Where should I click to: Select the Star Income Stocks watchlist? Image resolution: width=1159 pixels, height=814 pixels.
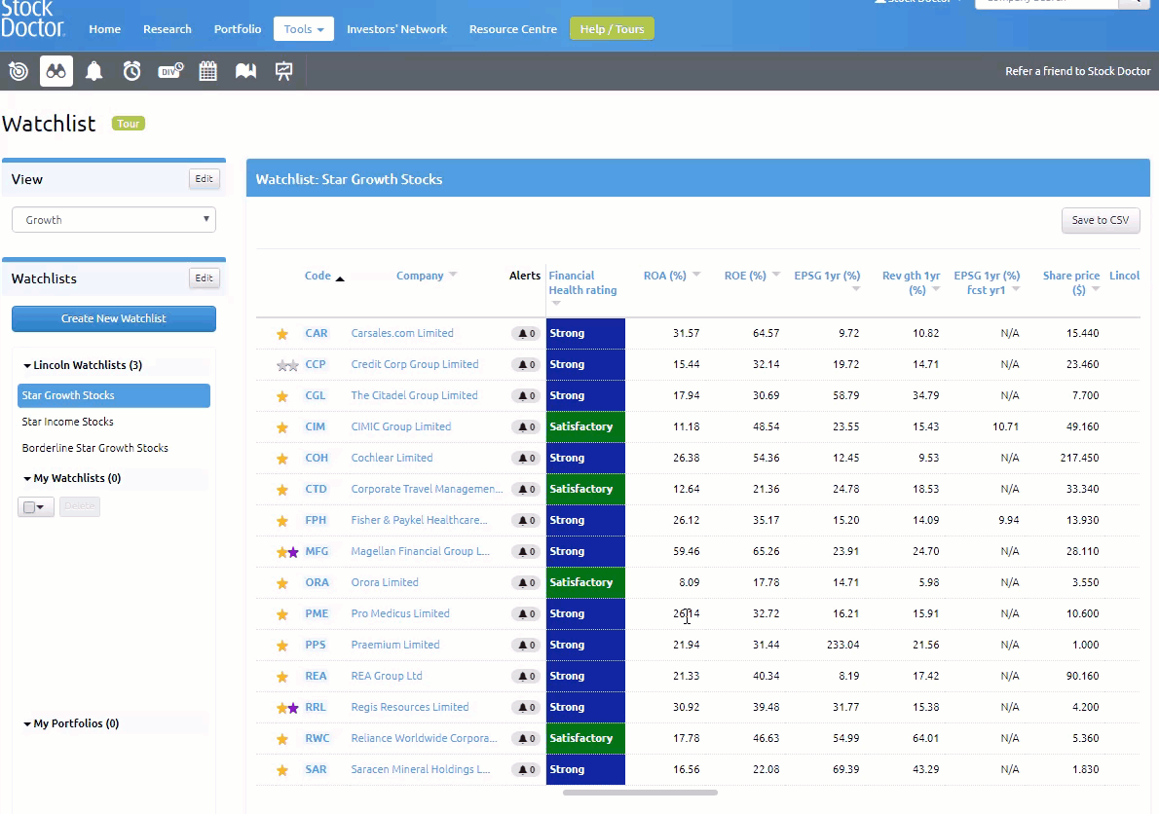click(67, 422)
